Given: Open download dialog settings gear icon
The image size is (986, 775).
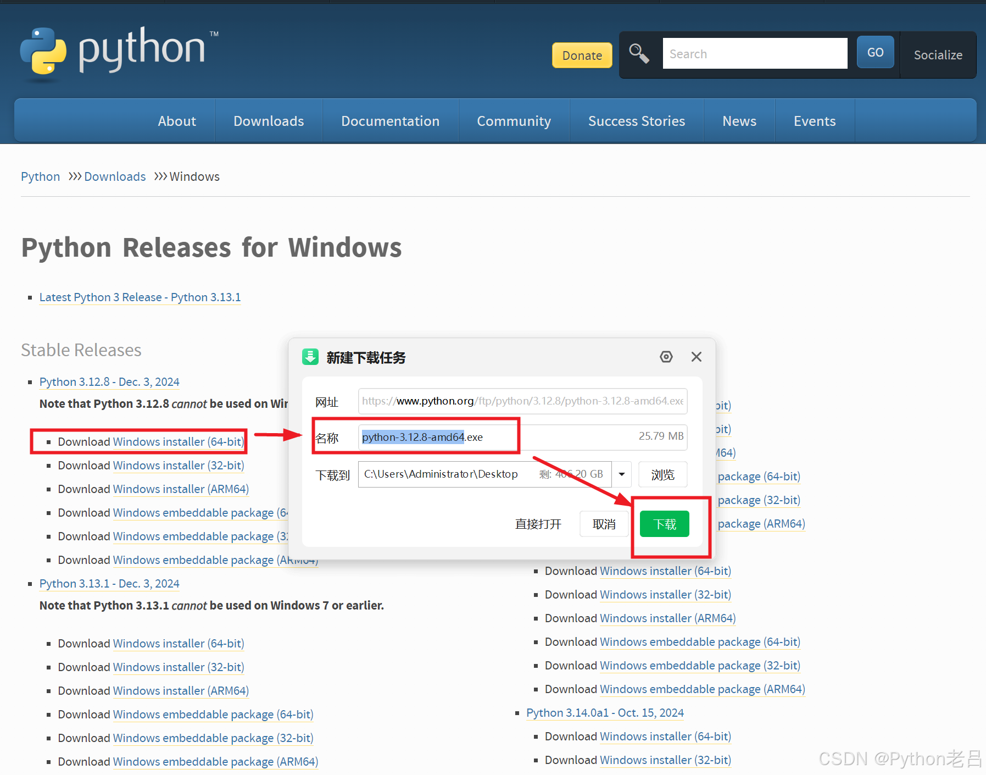Looking at the screenshot, I should [x=666, y=357].
